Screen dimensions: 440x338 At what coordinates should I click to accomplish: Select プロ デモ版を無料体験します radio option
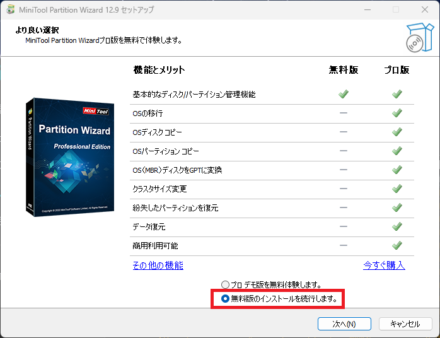[x=226, y=285]
